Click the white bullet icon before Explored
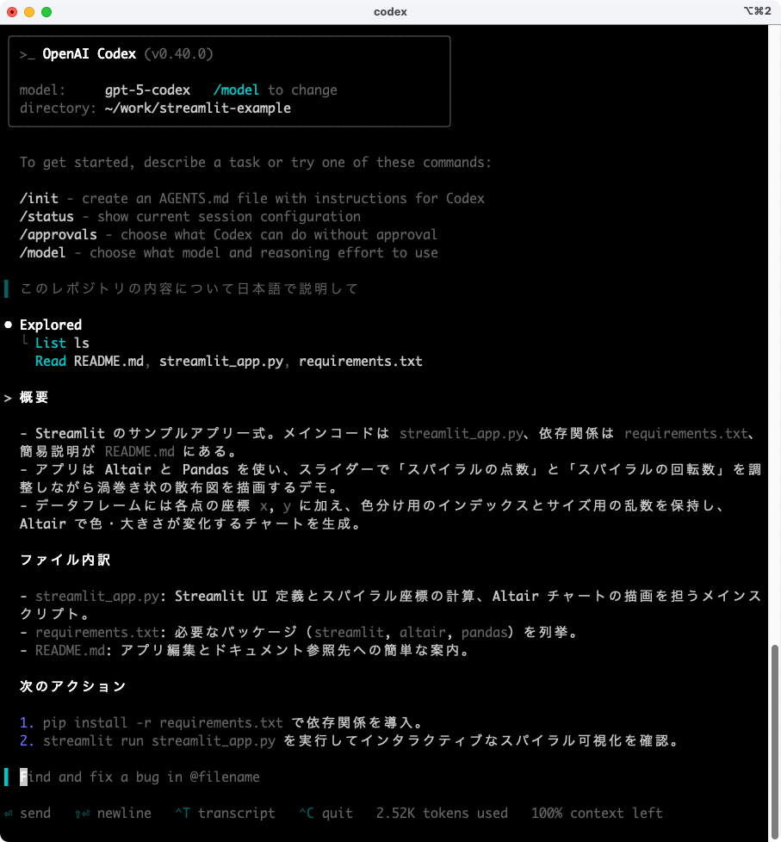Viewport: 781px width, 842px height. (8, 325)
